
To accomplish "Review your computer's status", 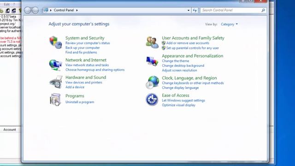I will click(x=88, y=43).
